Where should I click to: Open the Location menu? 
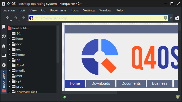point(9,10)
